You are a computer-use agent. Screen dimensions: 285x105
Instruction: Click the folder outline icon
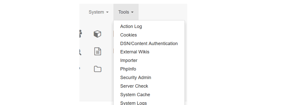point(98,69)
